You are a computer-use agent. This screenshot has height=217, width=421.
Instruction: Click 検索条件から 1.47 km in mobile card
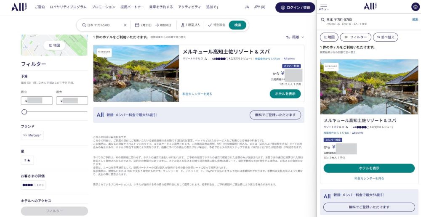click(x=336, y=133)
